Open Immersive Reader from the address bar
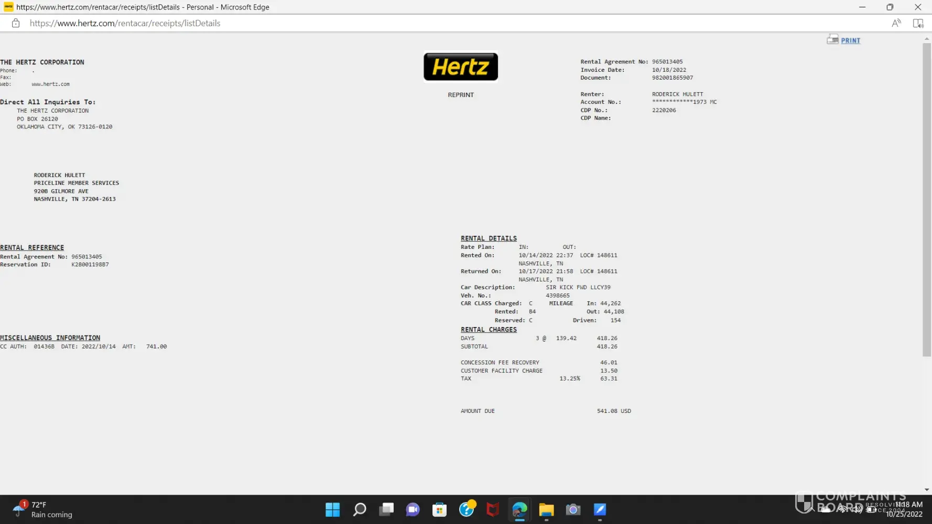This screenshot has height=524, width=932. pyautogui.click(x=918, y=23)
